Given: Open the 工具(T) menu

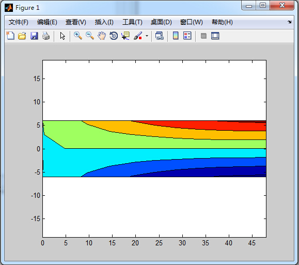Looking at the screenshot, I should (132, 22).
